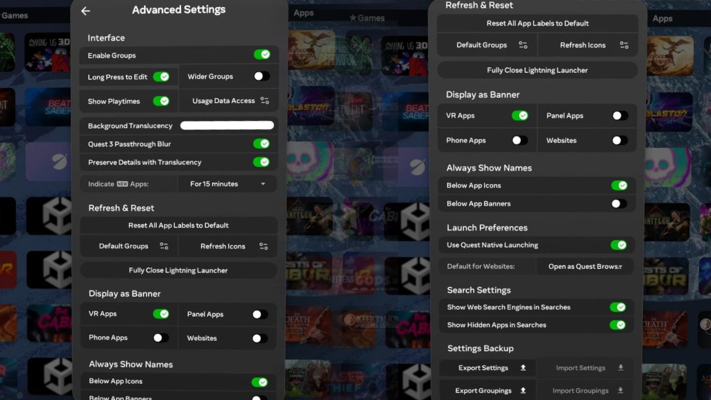
Task: Click Export Groupings upload arrow icon
Action: click(x=523, y=390)
